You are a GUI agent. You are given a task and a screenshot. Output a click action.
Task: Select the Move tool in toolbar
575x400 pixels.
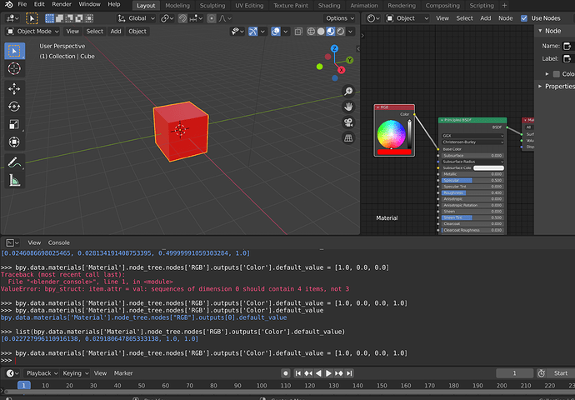pyautogui.click(x=14, y=88)
